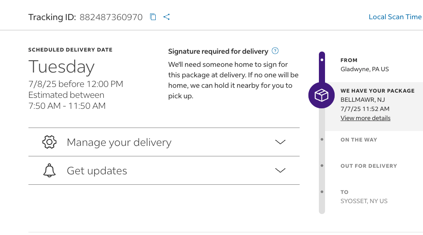Image resolution: width=423 pixels, height=235 pixels.
Task: Click the Signature required for delivery heading
Action: (x=218, y=51)
